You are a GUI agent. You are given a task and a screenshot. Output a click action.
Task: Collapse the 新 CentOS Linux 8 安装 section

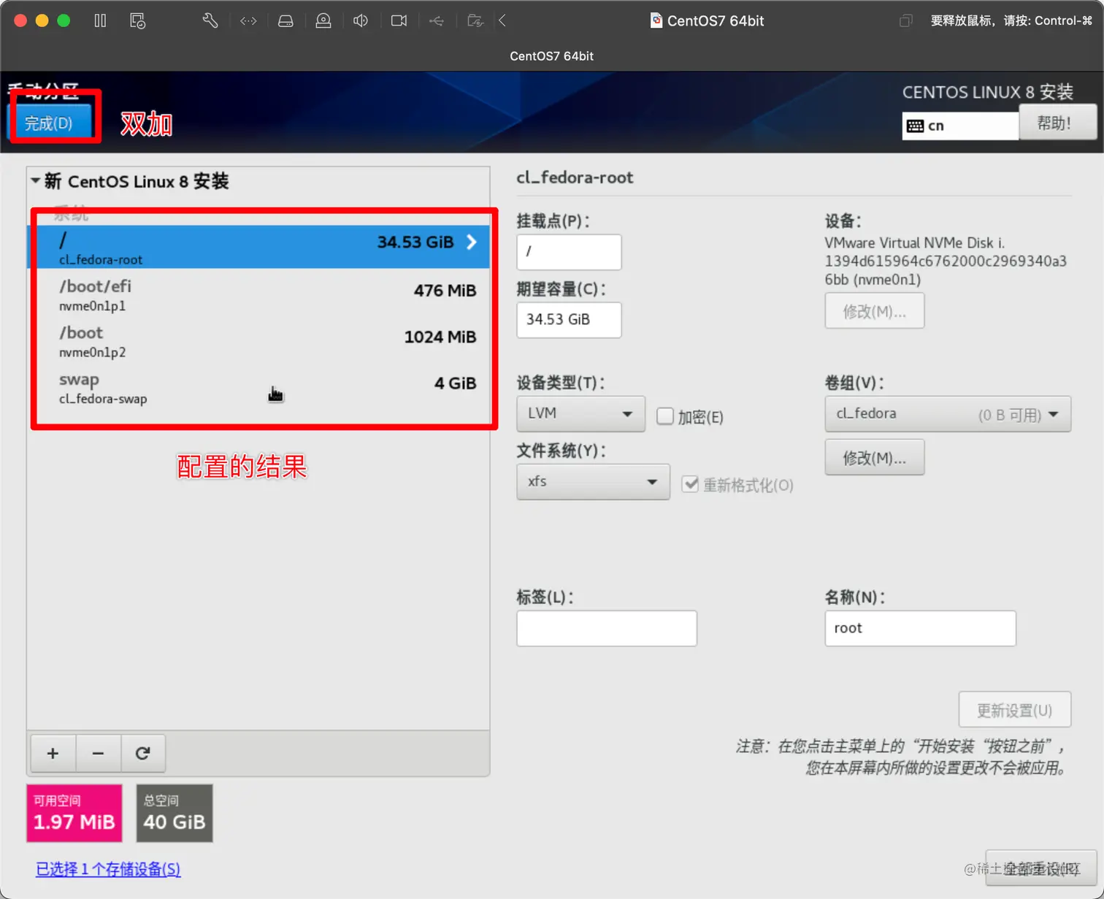pos(35,180)
